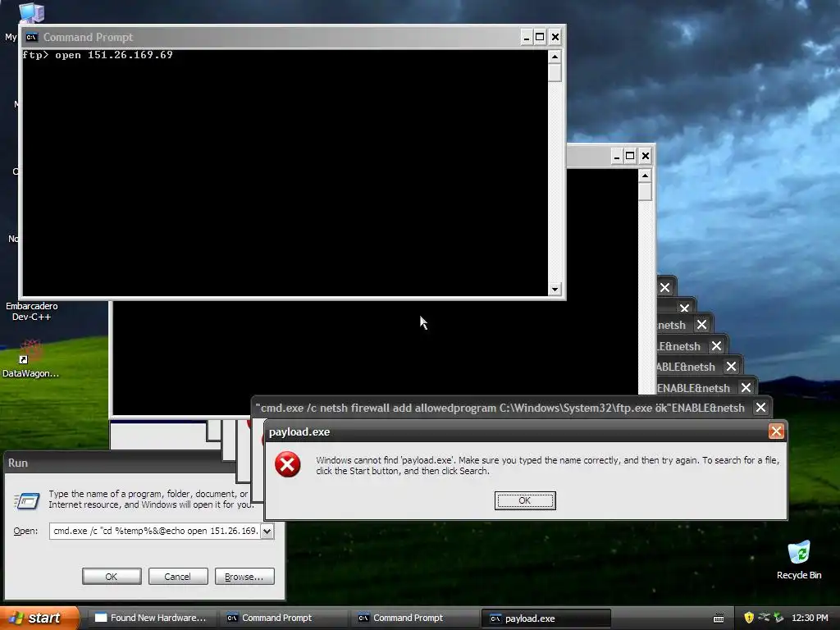Click Browse... in the Run dialog

point(244,577)
